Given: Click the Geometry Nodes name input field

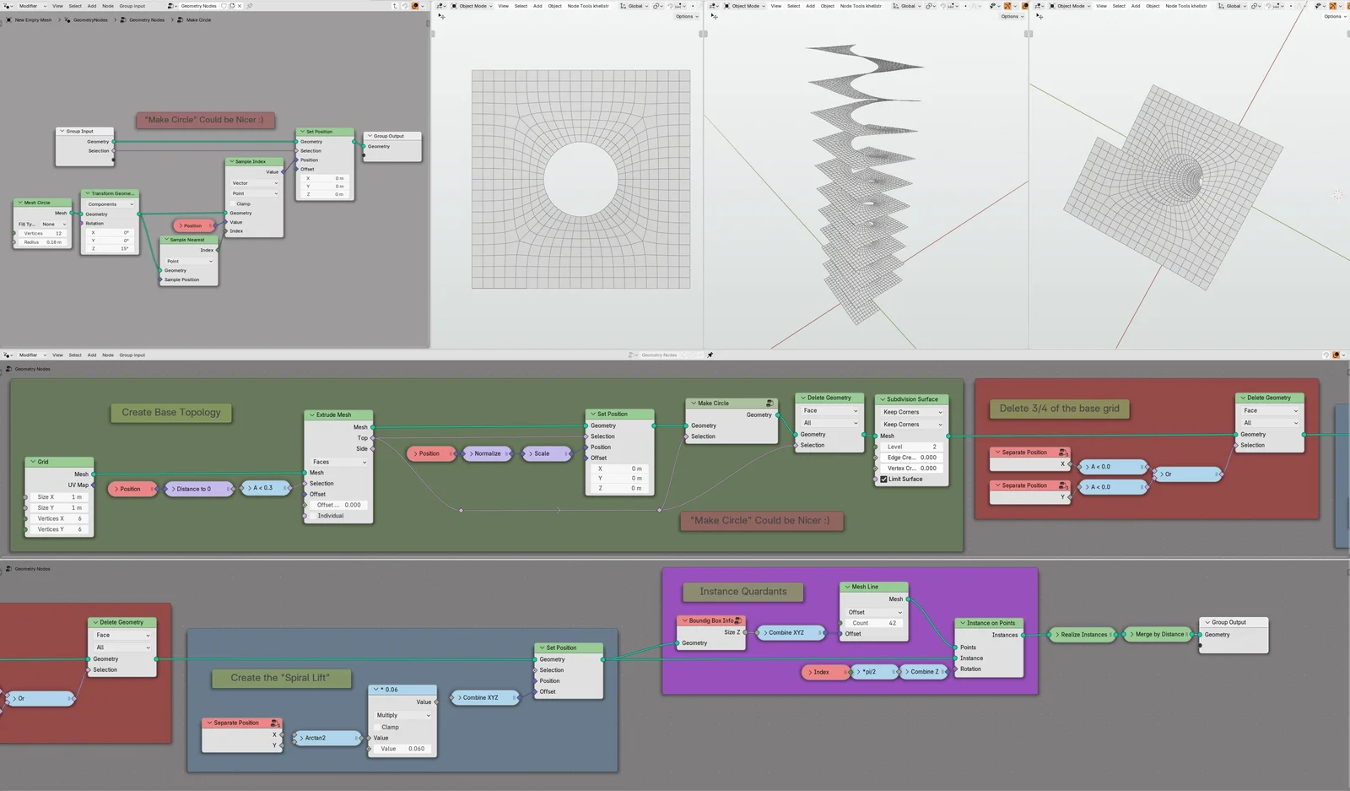Looking at the screenshot, I should (x=199, y=6).
